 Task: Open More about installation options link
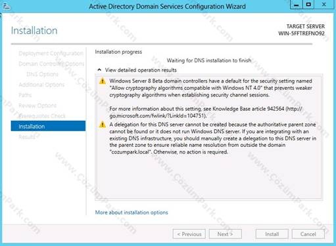(132, 213)
